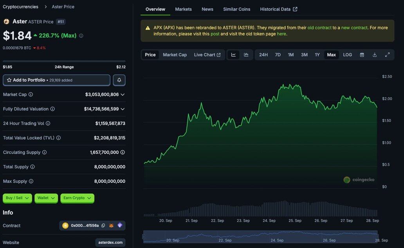Select the 3M time range

(x=304, y=55)
